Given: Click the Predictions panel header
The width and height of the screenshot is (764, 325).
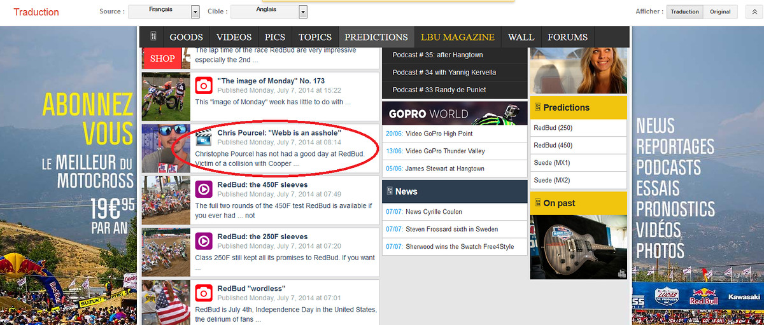Looking at the screenshot, I should click(578, 107).
